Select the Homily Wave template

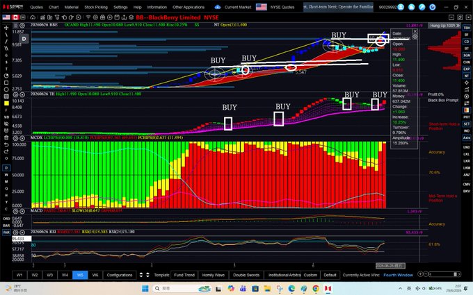(x=214, y=275)
